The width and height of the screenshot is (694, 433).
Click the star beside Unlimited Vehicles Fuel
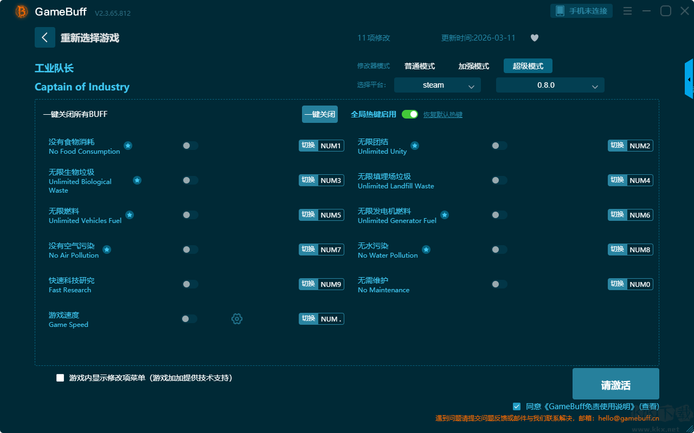[130, 215]
